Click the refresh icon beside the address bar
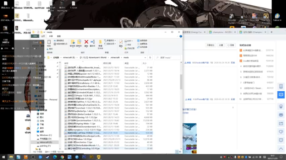Viewport: 286px width, 160px height. coord(150,58)
